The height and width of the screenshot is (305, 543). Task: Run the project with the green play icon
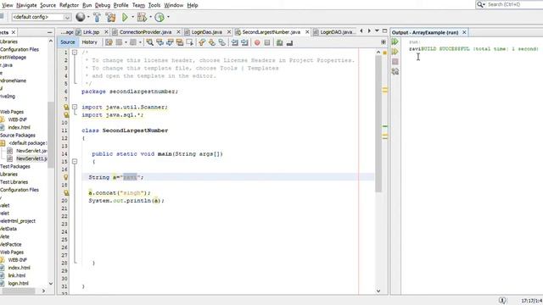(x=125, y=17)
